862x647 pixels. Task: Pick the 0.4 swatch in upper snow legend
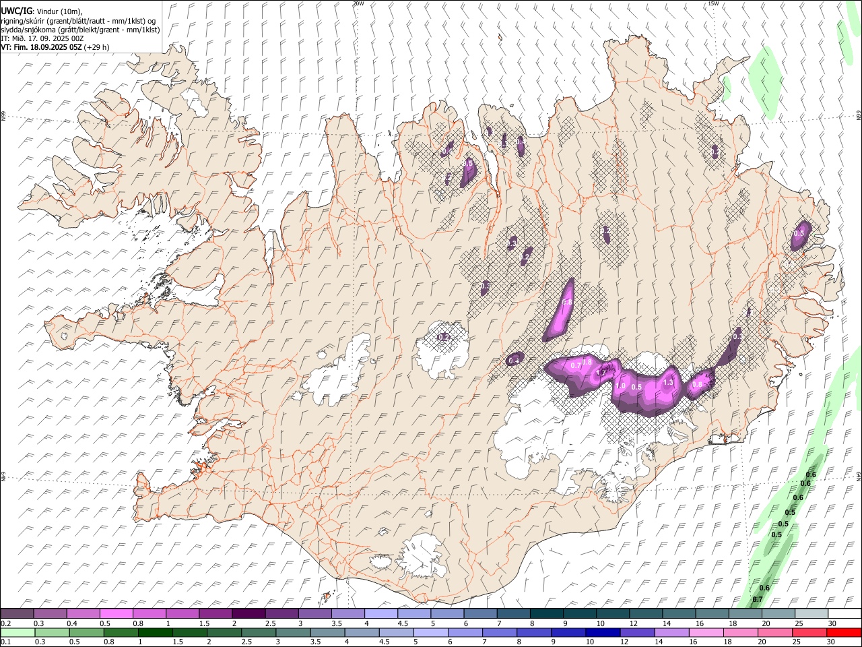[84, 614]
